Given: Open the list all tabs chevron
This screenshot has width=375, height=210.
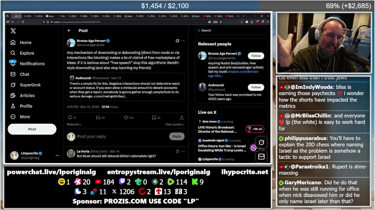Looking at the screenshot, I should point(244,16).
